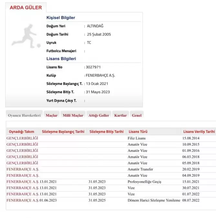Open GENÇLERBİRLİĞİ link dated 10.09.2015
Screen dimensions: 216x218
coord(22,144)
